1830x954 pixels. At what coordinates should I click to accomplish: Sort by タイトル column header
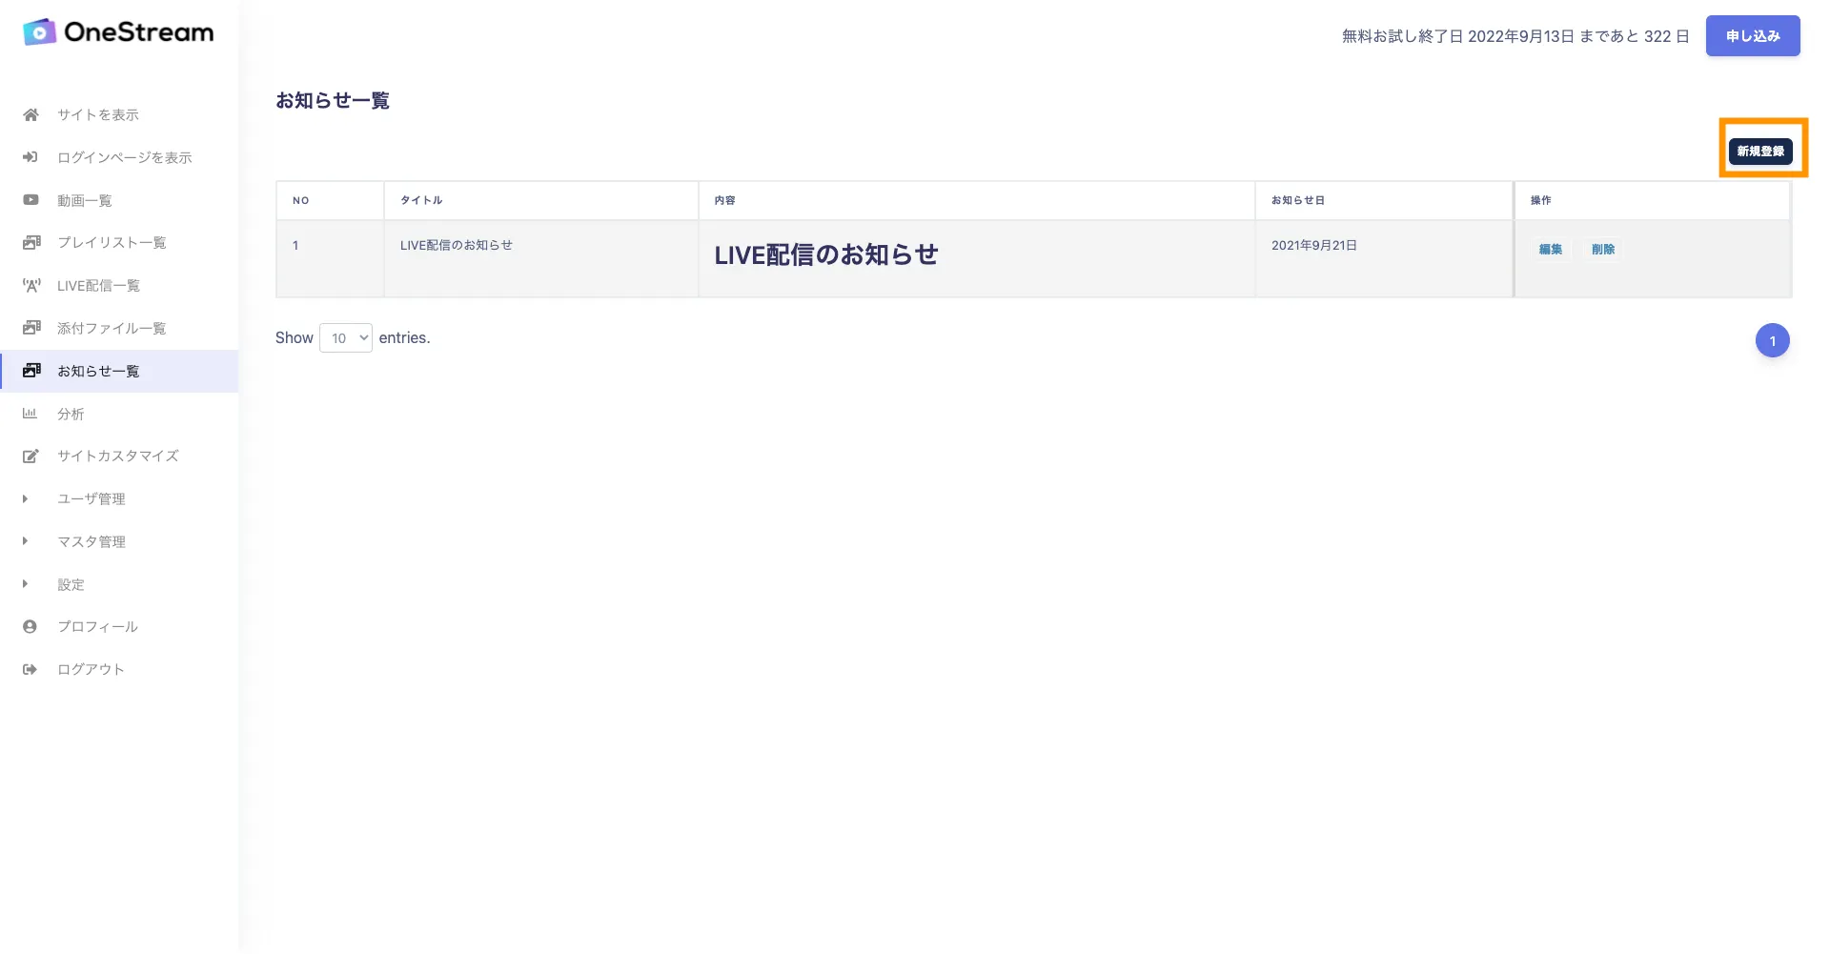(541, 200)
